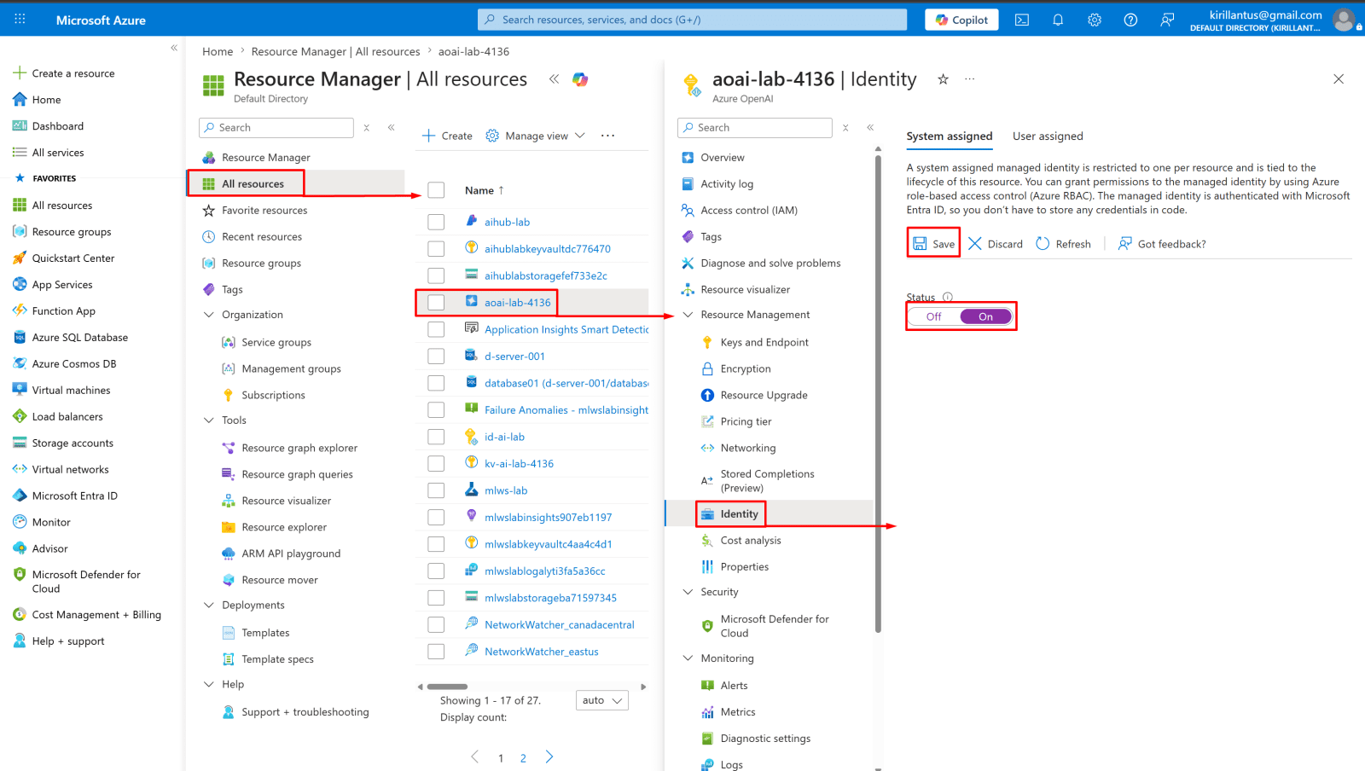
Task: Open Microsoft Entra ID in sidebar
Action: 75,496
